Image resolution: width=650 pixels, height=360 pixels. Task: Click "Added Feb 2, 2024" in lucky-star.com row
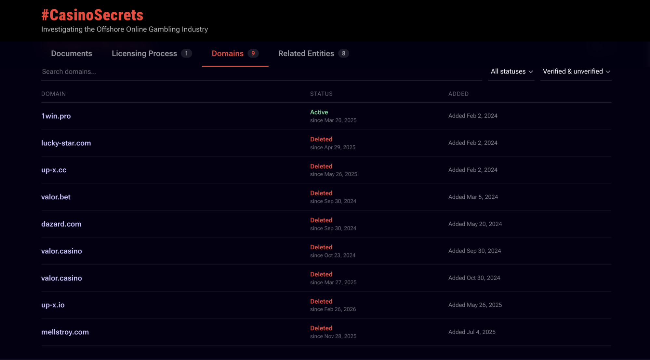[x=473, y=143]
